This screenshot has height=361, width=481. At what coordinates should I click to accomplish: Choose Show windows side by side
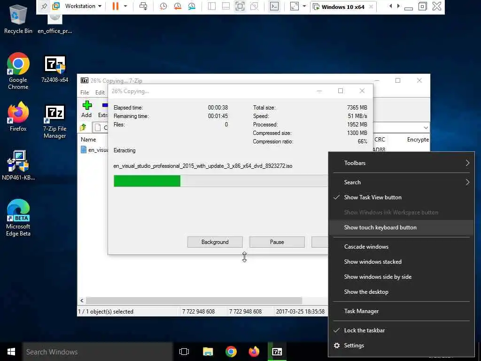401,277
